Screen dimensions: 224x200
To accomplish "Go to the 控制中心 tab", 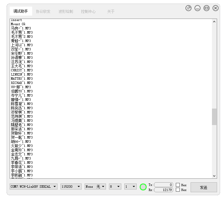I will click(88, 11).
